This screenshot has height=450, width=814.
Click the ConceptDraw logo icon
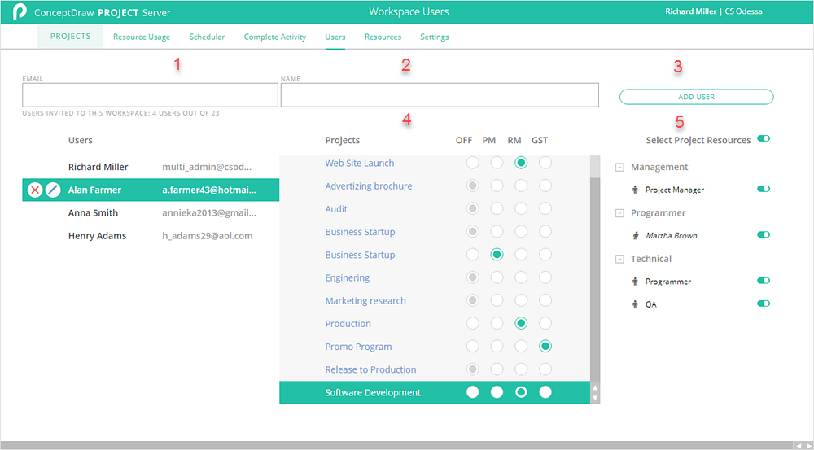20,11
